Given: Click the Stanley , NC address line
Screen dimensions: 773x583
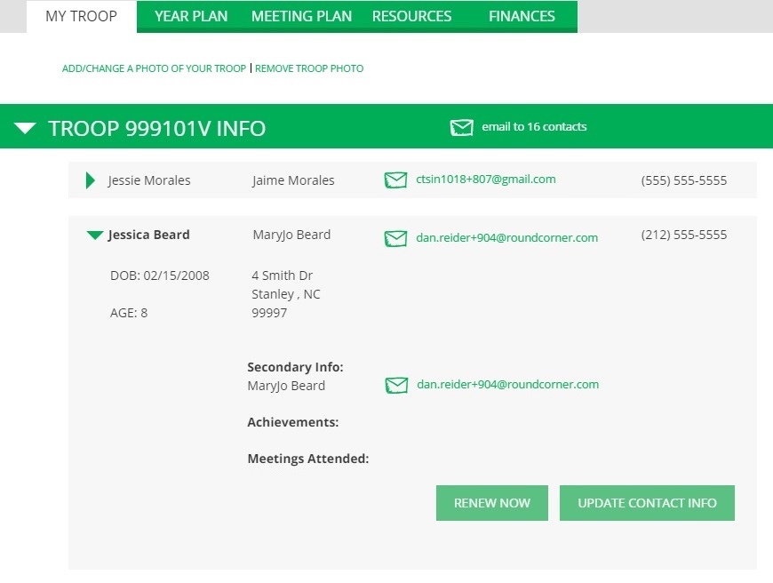Looking at the screenshot, I should [286, 294].
